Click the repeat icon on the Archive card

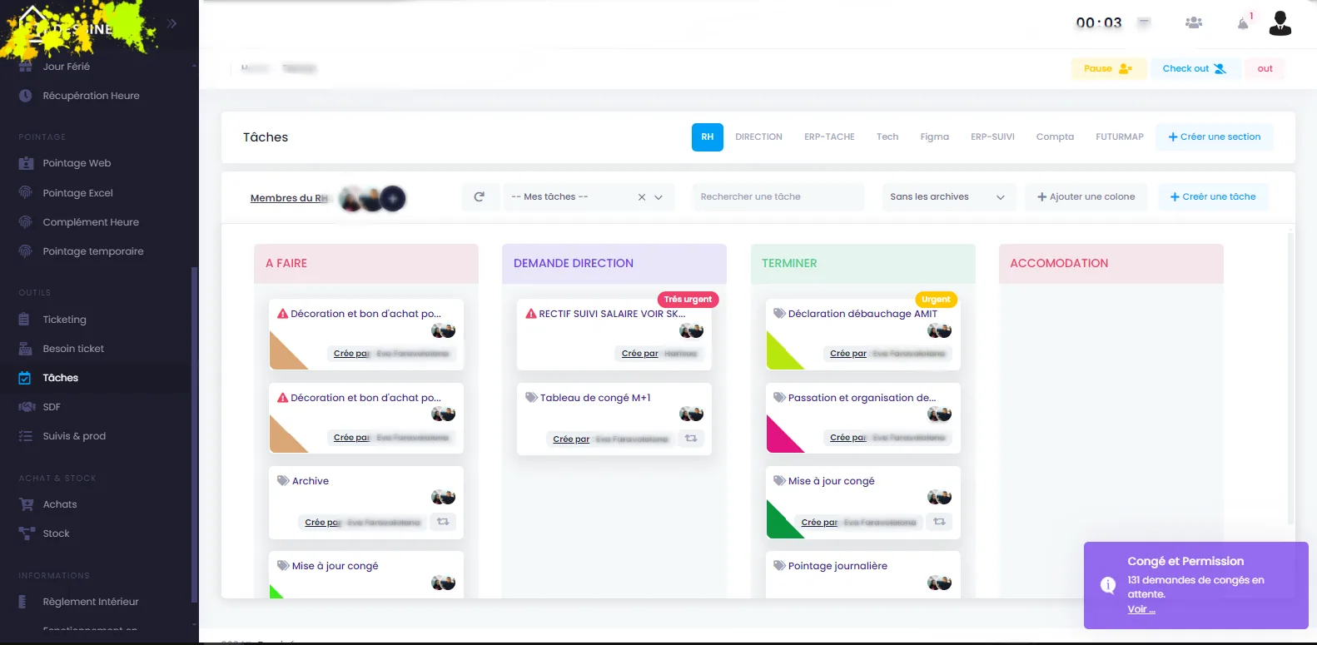[x=443, y=522]
